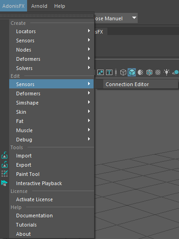
Task: Expand Sensors submenu arrow under Create
Action: click(x=89, y=40)
